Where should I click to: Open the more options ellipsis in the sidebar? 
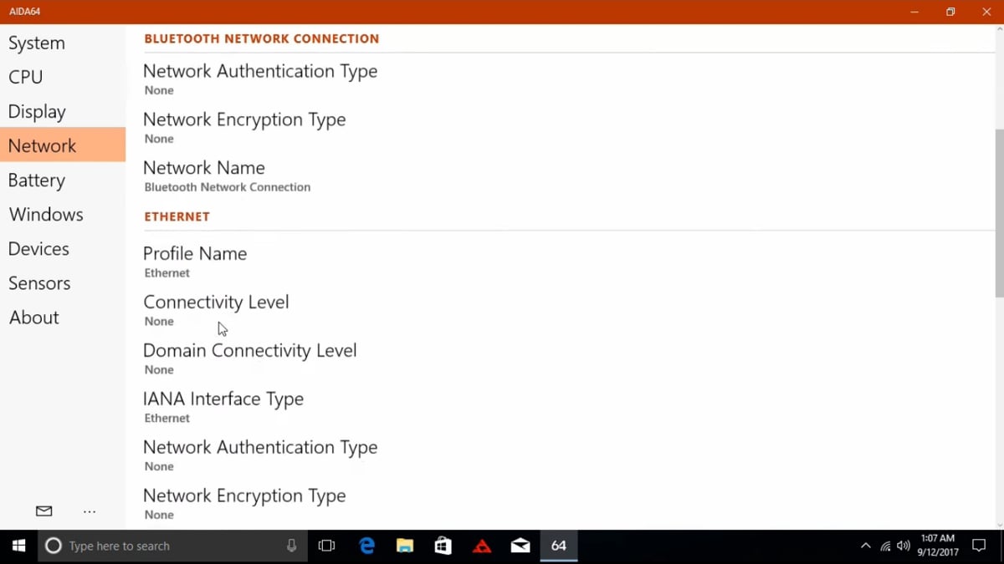click(90, 511)
